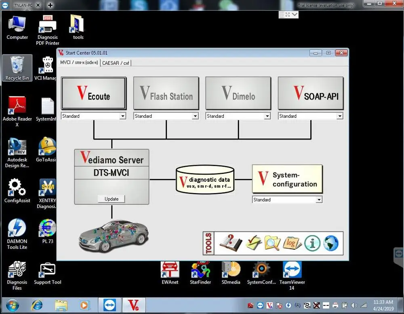Image resolution: width=404 pixels, height=314 pixels.
Task: Select the EWAnet desktop icon
Action: (x=170, y=273)
